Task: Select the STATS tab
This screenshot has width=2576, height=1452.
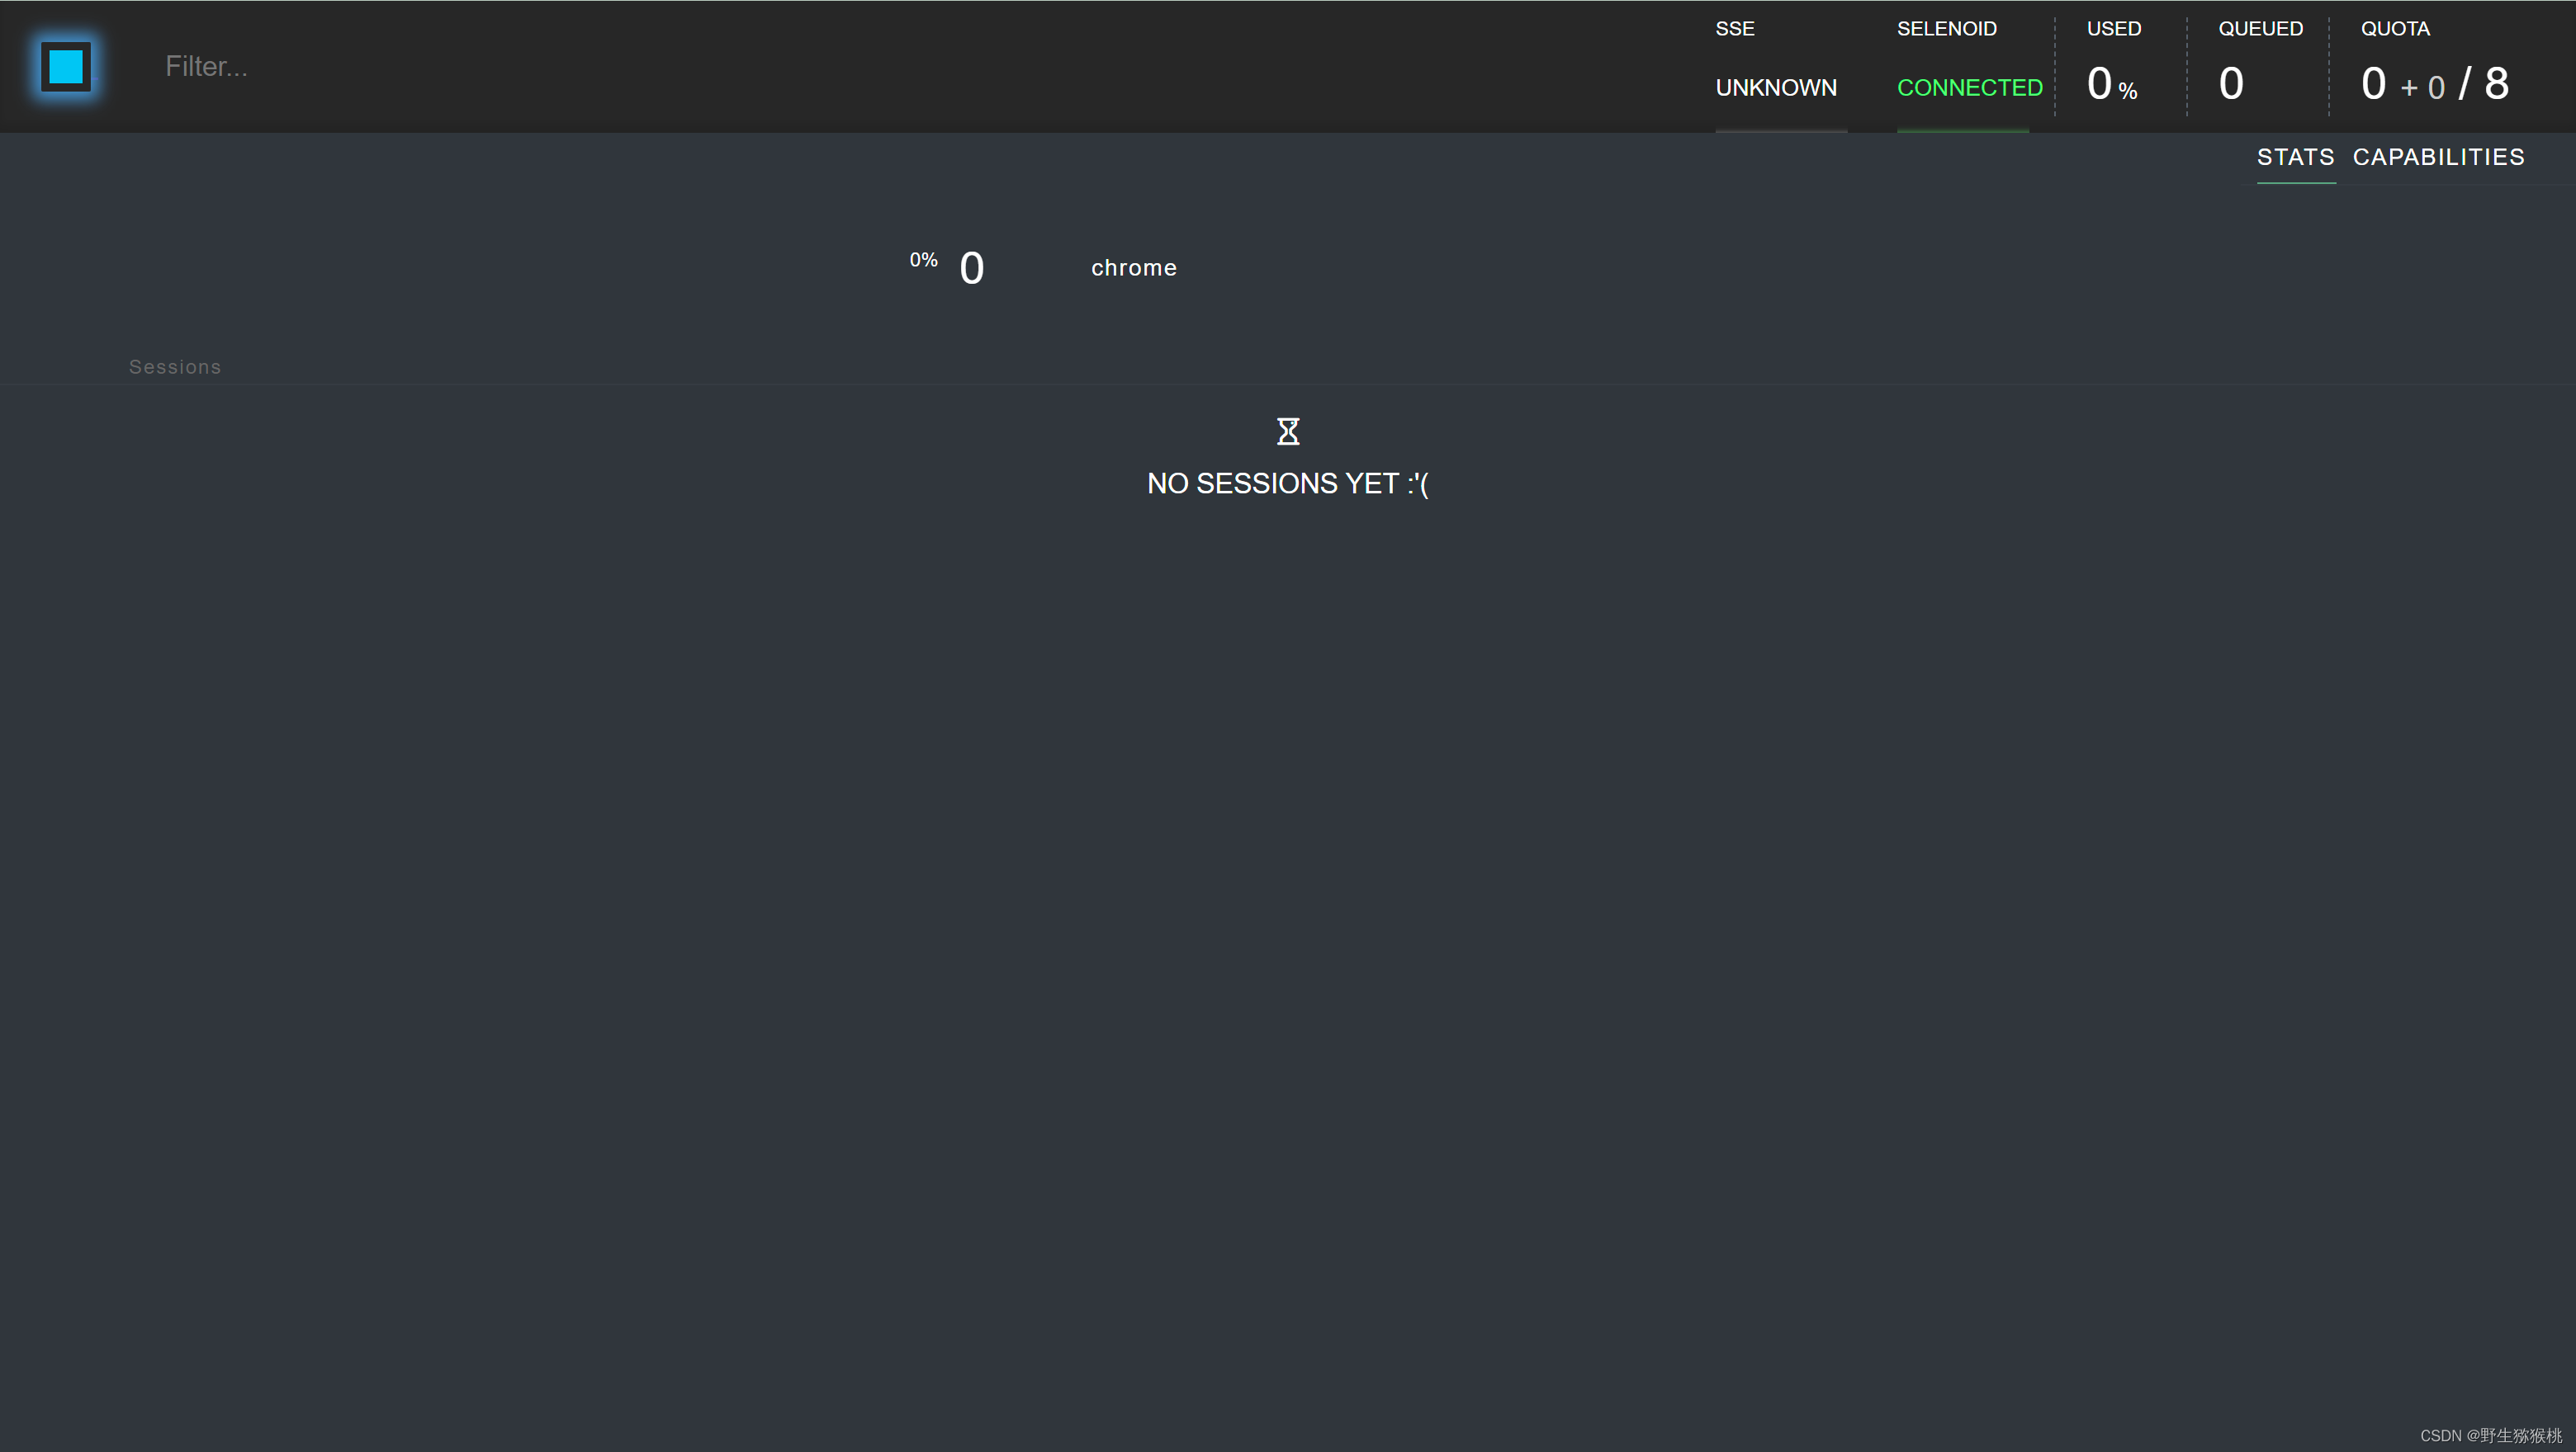Action: [2295, 157]
